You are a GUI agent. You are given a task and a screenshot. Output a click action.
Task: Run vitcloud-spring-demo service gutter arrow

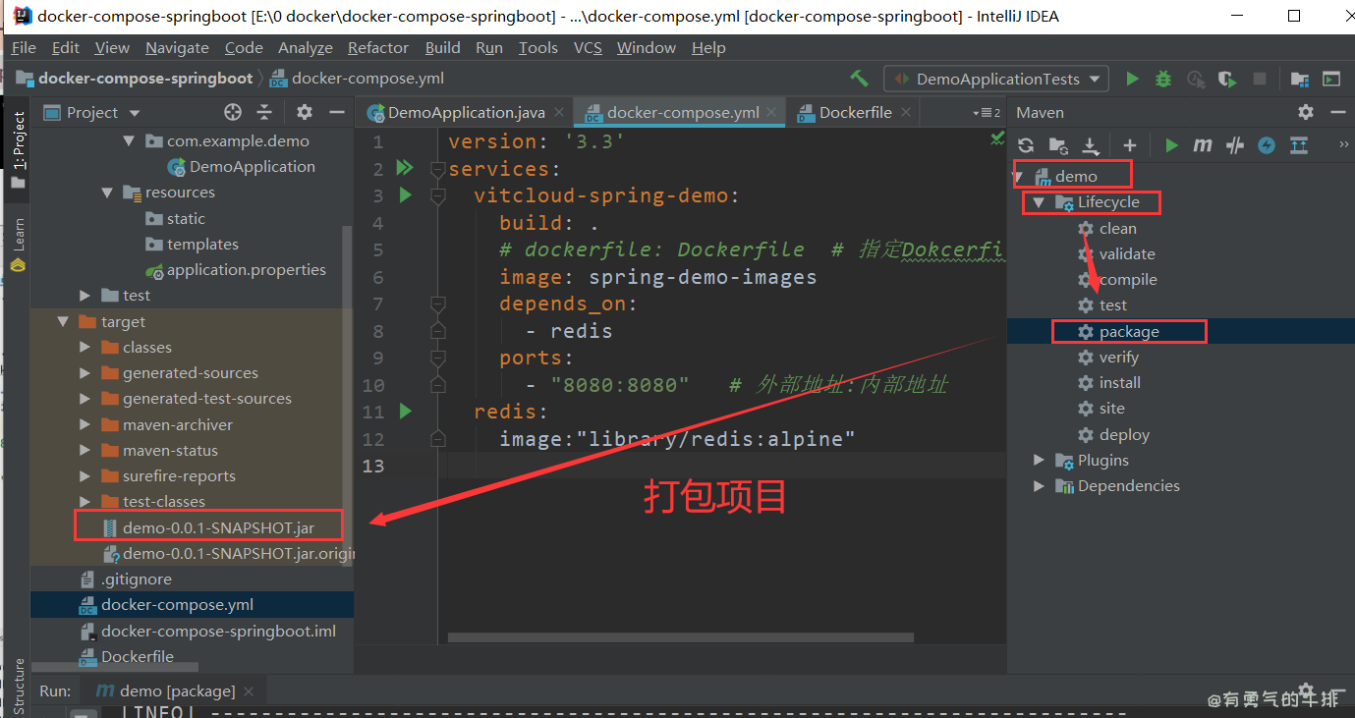click(x=405, y=195)
